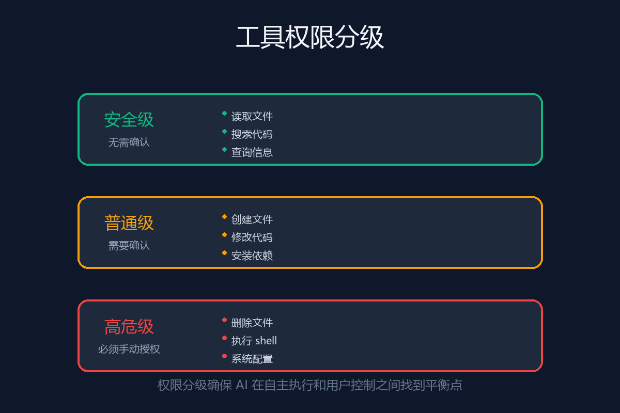Select the 执行 shell list item
Screen dimensions: 620x413
point(254,341)
